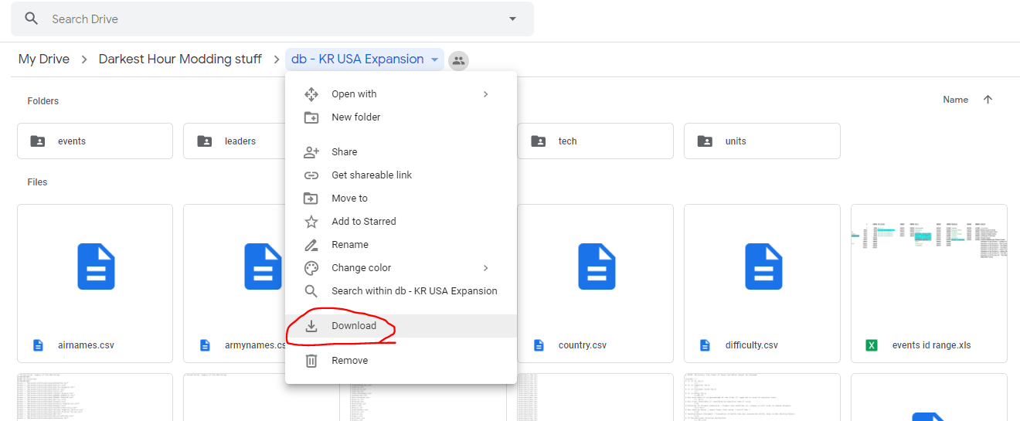Click the Move to folder icon
The height and width of the screenshot is (421, 1020).
coord(311,199)
